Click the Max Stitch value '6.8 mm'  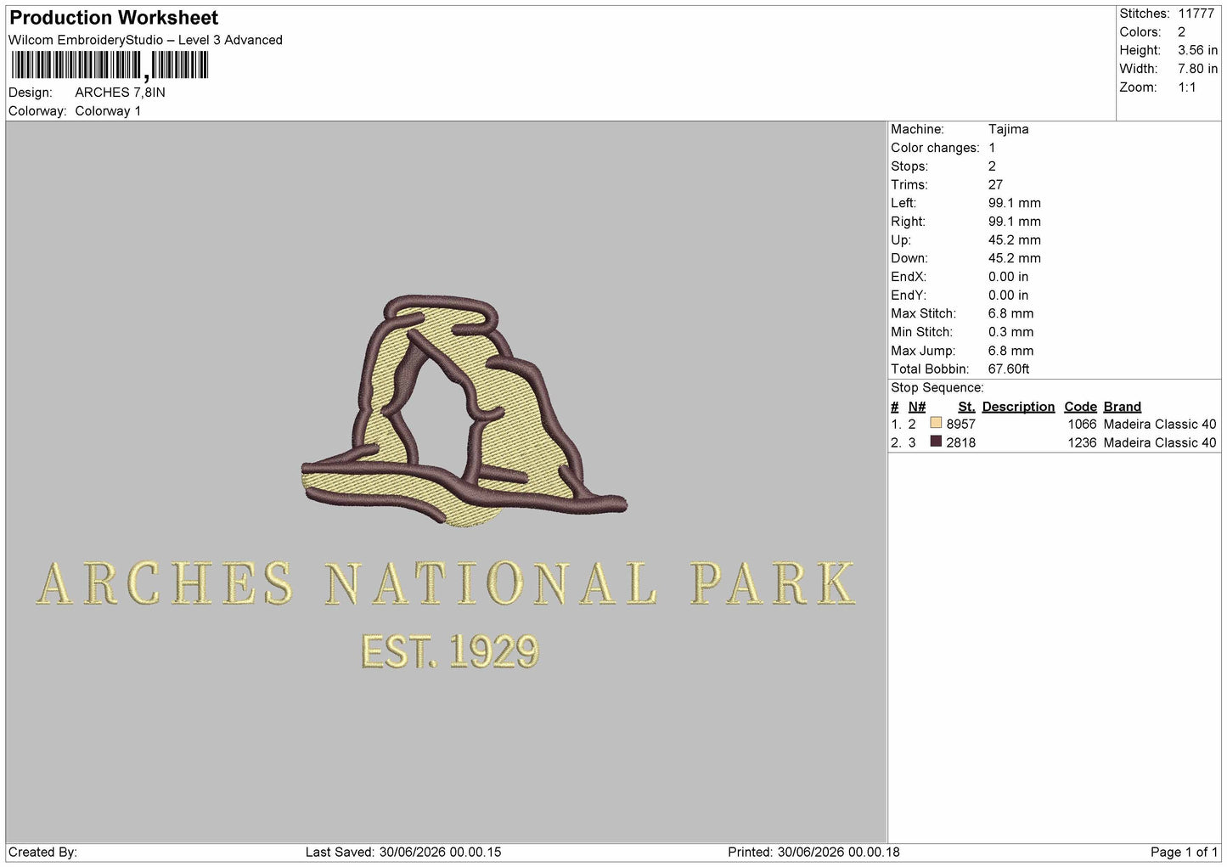1010,313
